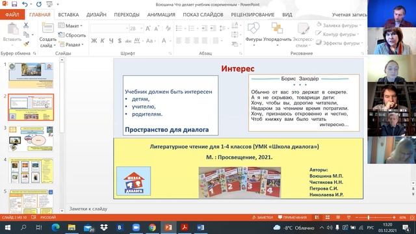416x234 pixels.
Task: Open Google Chrome from taskbar
Action: pos(152,227)
